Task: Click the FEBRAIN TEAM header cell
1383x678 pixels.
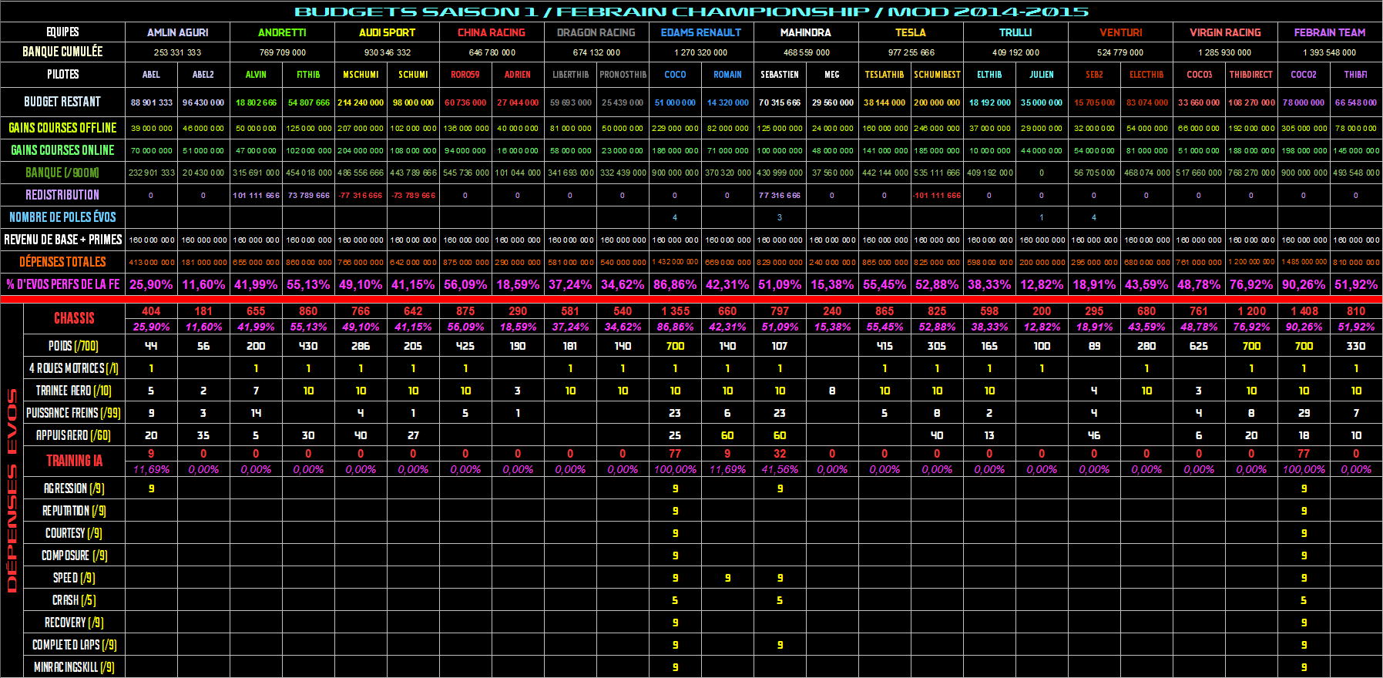Action: (1329, 32)
